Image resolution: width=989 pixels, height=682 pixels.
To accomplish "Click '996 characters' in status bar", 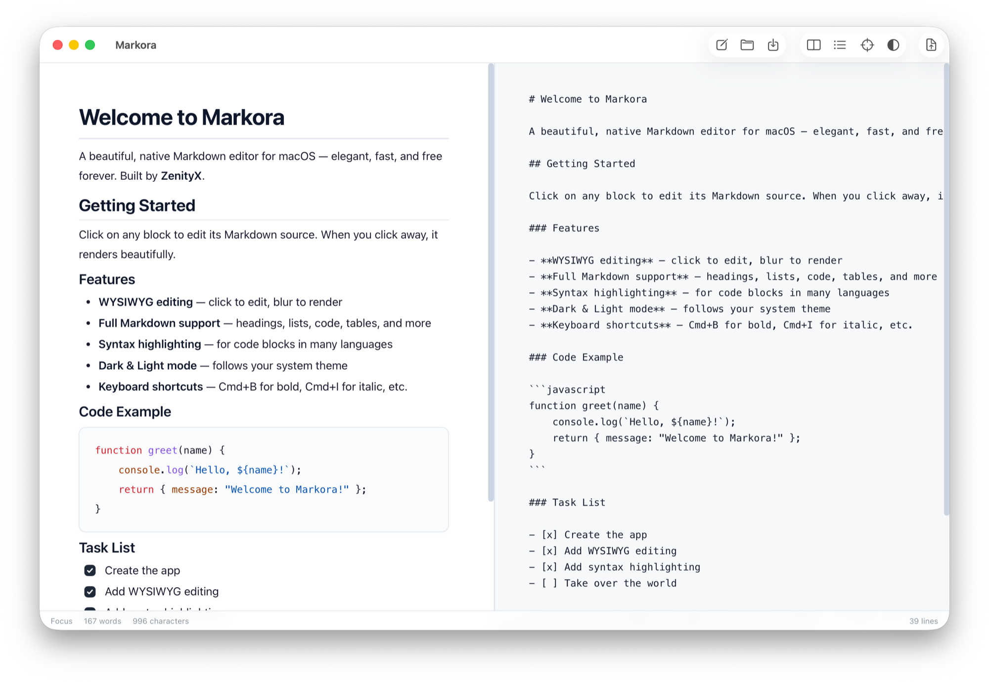I will click(161, 621).
